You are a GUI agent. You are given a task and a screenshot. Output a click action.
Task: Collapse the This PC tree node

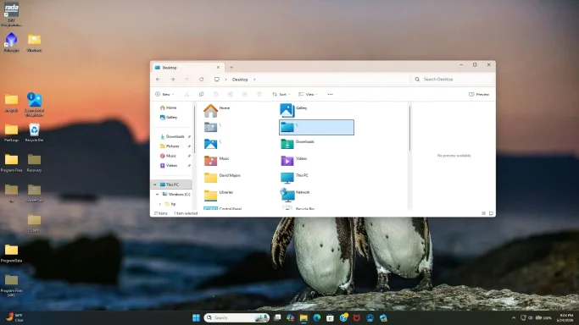[155, 185]
